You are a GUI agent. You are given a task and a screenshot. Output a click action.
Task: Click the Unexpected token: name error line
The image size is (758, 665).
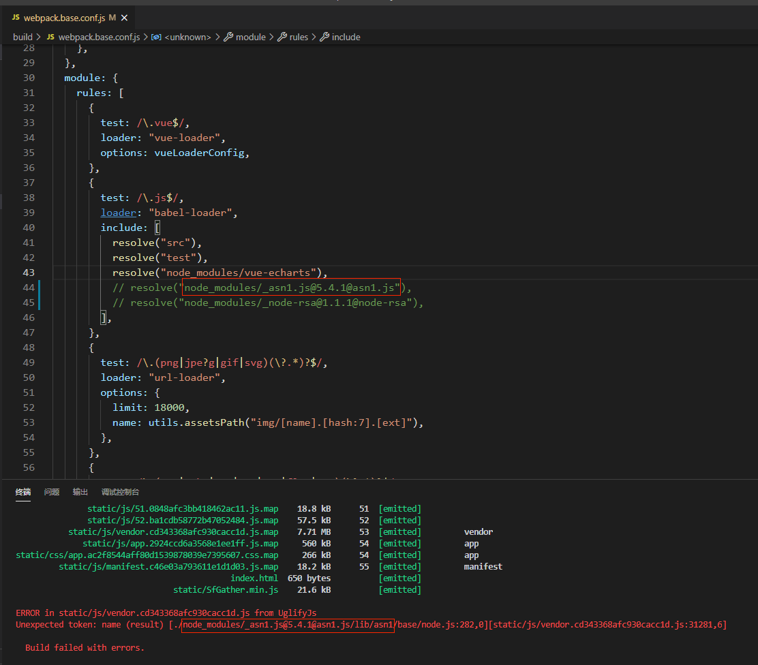click(372, 625)
